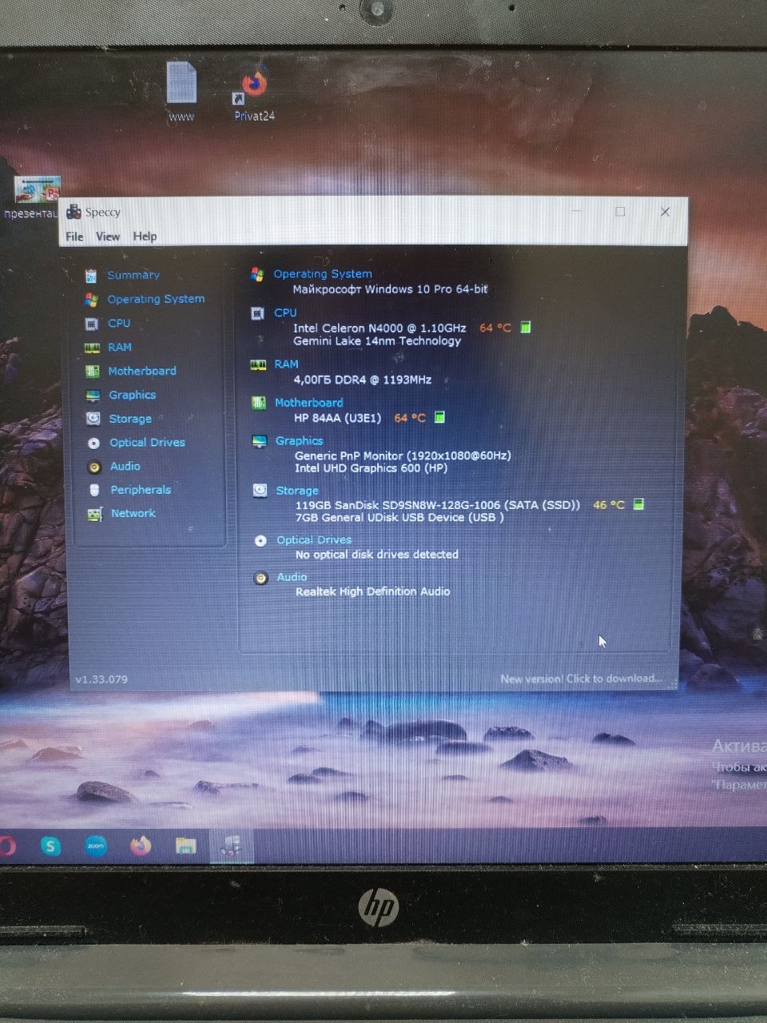This screenshot has width=767, height=1023.
Task: Click the CPU heading link in summary
Action: 285,312
